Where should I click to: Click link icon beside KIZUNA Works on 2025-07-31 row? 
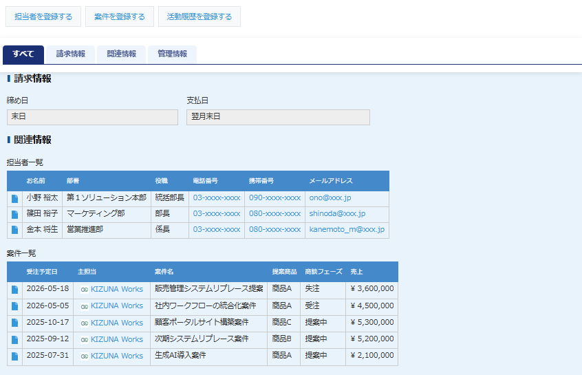(x=85, y=356)
